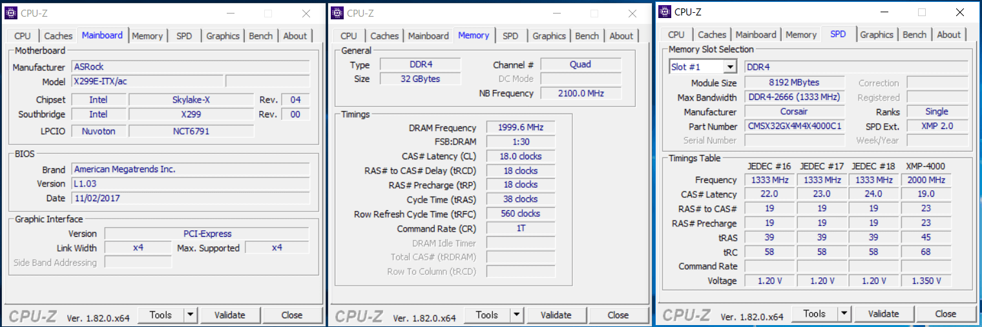Click the 1999.6 MHz DRAM Frequency value

click(x=521, y=128)
